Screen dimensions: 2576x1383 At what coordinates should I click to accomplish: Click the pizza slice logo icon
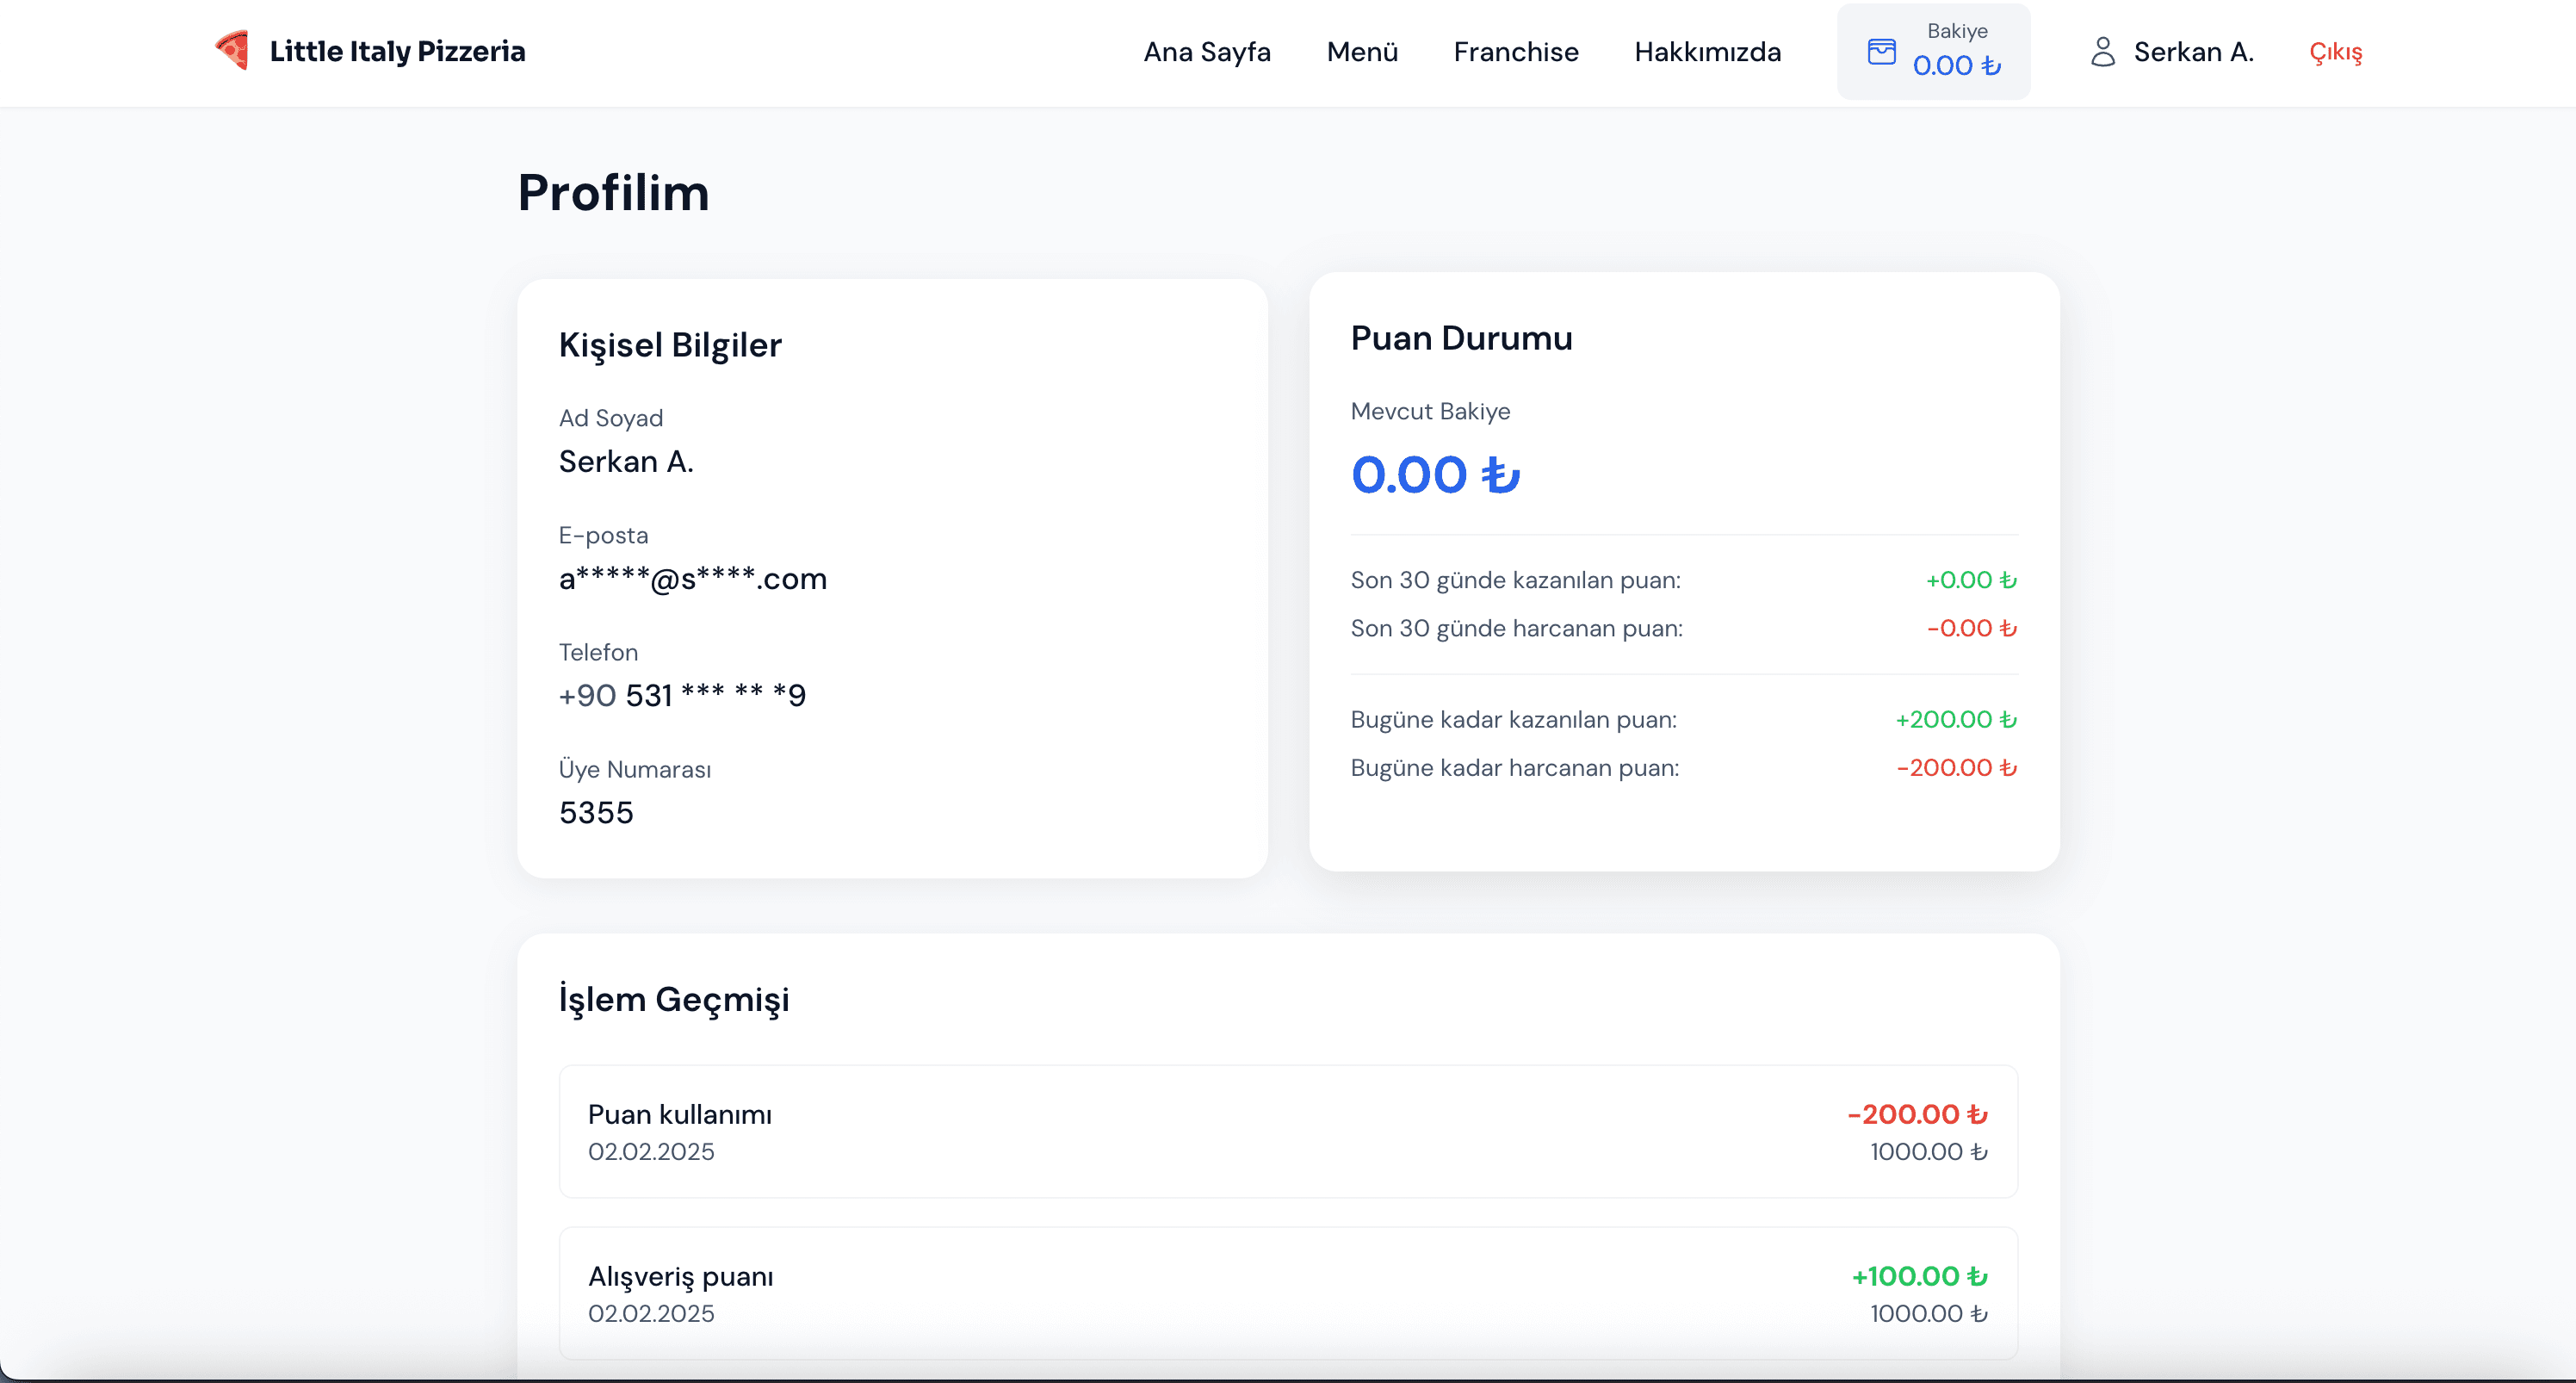coord(232,50)
